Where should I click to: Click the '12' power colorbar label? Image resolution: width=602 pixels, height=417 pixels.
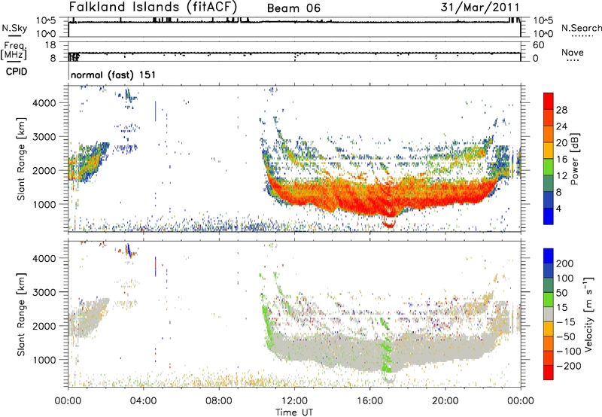pos(561,176)
